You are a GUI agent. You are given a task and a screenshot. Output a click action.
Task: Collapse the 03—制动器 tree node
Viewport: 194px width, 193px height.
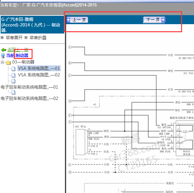click(x=2, y=62)
